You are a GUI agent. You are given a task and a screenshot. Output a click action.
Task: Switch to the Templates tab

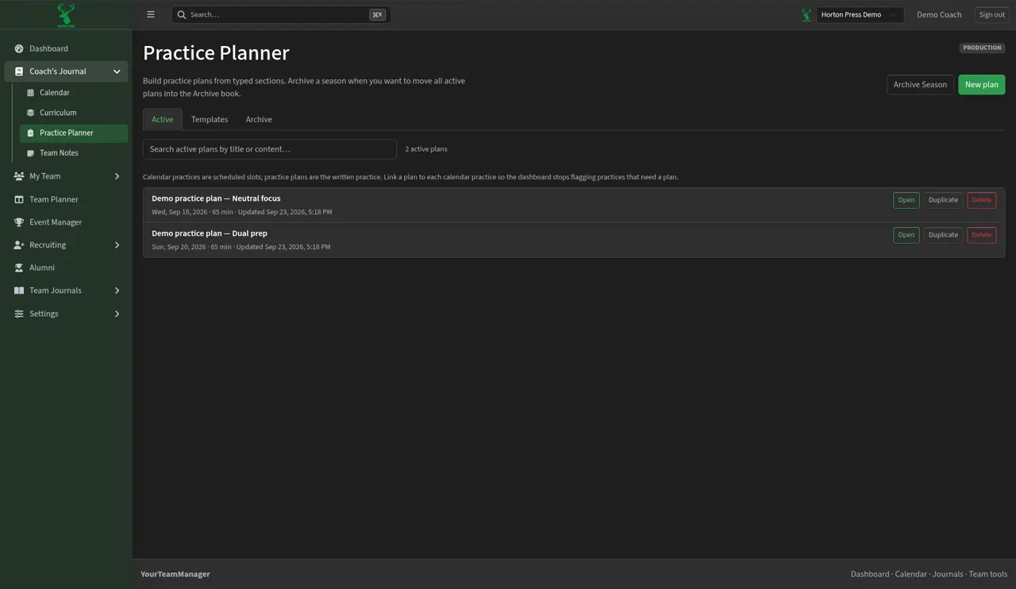pyautogui.click(x=210, y=119)
